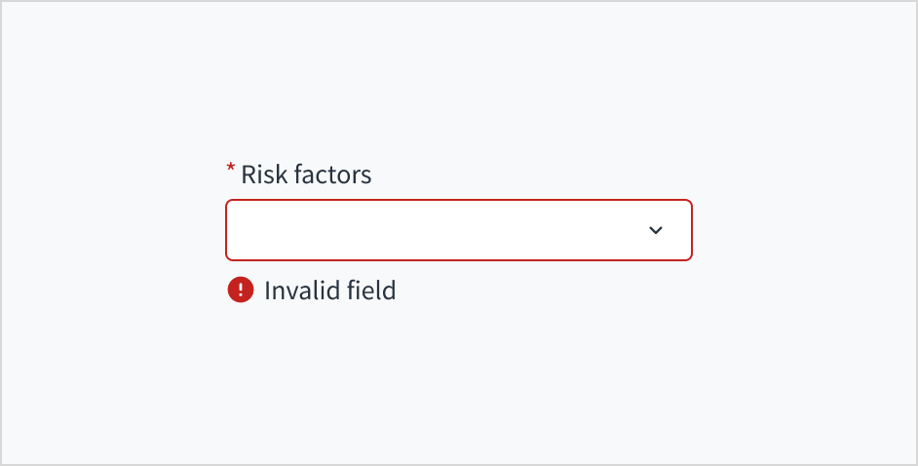
Task: Click the exclamation mark error indicator
Action: pos(240,290)
